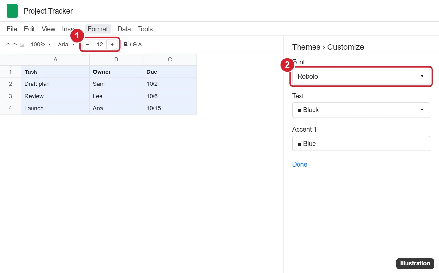Select the Draft plan cell

coord(55,84)
